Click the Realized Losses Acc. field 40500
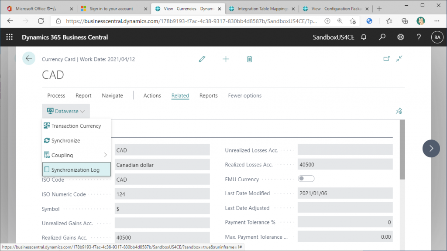 [x=345, y=164]
